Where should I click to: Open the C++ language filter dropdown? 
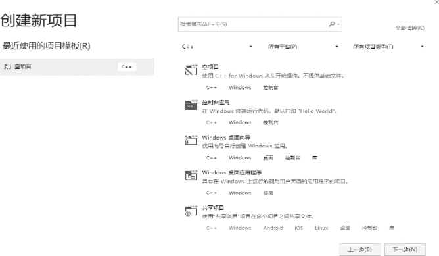(x=218, y=47)
